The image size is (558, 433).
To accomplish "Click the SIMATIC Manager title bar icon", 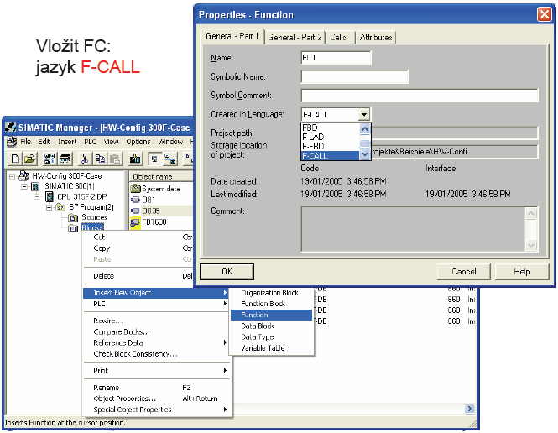I will coord(11,127).
